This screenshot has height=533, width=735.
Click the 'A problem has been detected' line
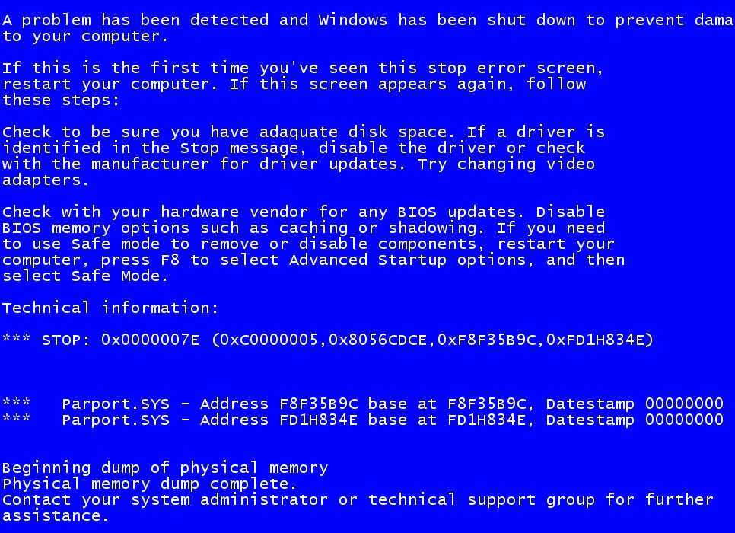(367, 20)
